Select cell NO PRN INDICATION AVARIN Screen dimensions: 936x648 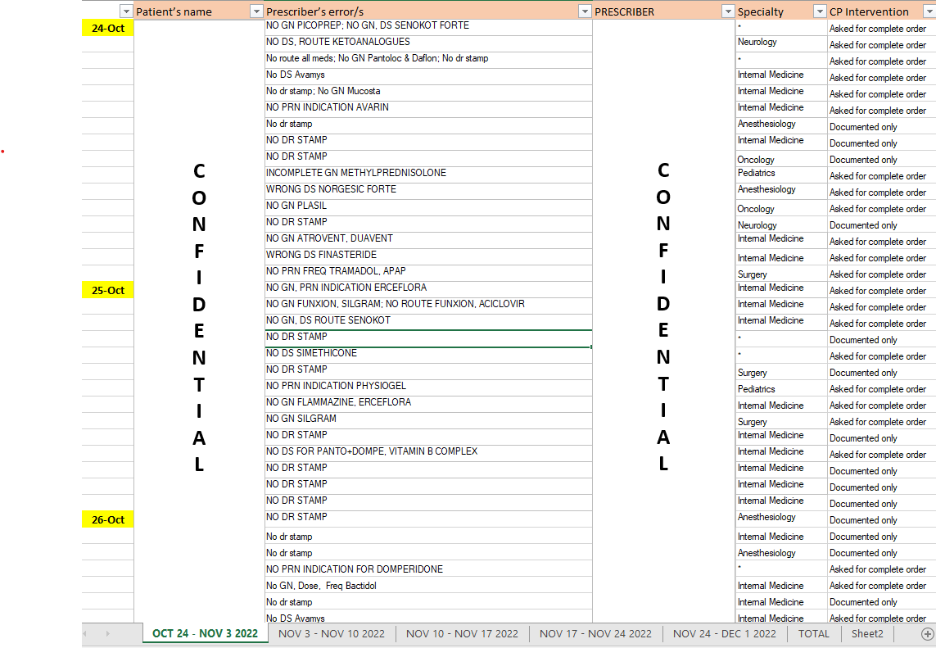tap(428, 109)
